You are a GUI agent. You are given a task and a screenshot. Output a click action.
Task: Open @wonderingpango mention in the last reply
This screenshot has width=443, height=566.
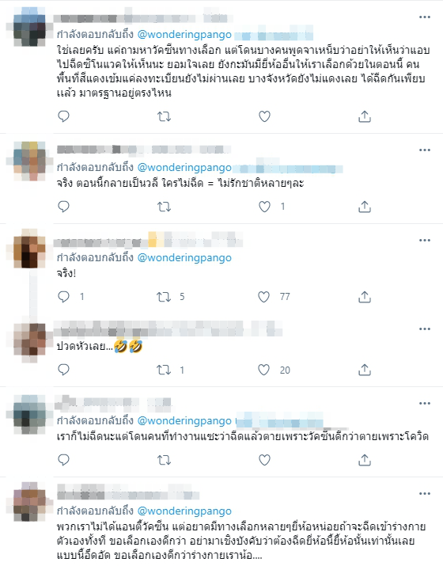coord(184,511)
